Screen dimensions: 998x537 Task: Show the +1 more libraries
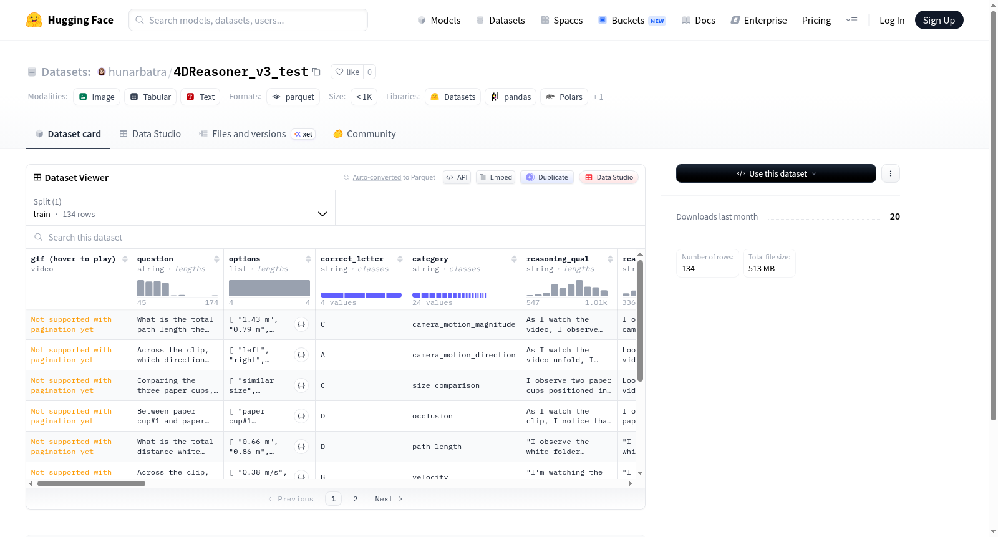[598, 97]
